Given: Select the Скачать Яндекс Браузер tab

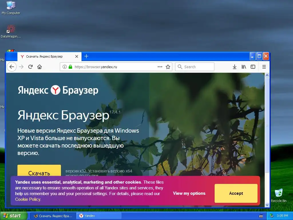Looking at the screenshot, I should pyautogui.click(x=49, y=56).
